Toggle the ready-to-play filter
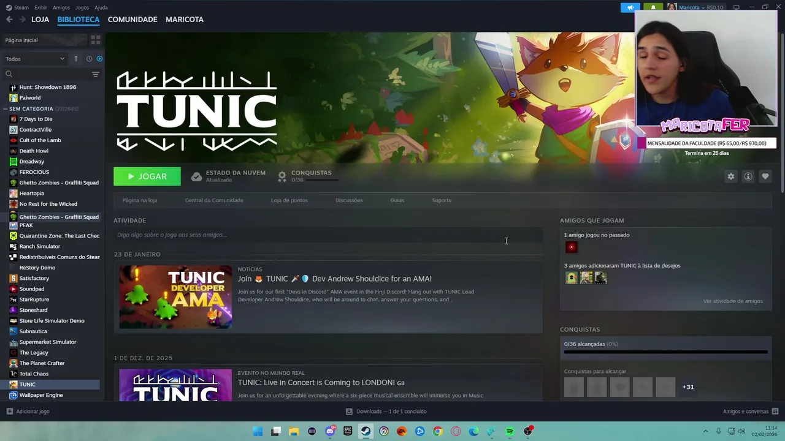Viewport: 785px width, 441px height. [x=99, y=59]
